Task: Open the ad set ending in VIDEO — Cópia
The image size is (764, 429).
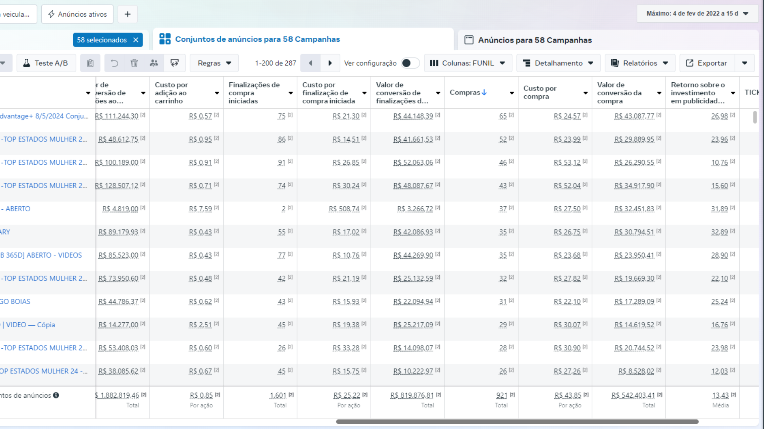Action: pos(27,325)
